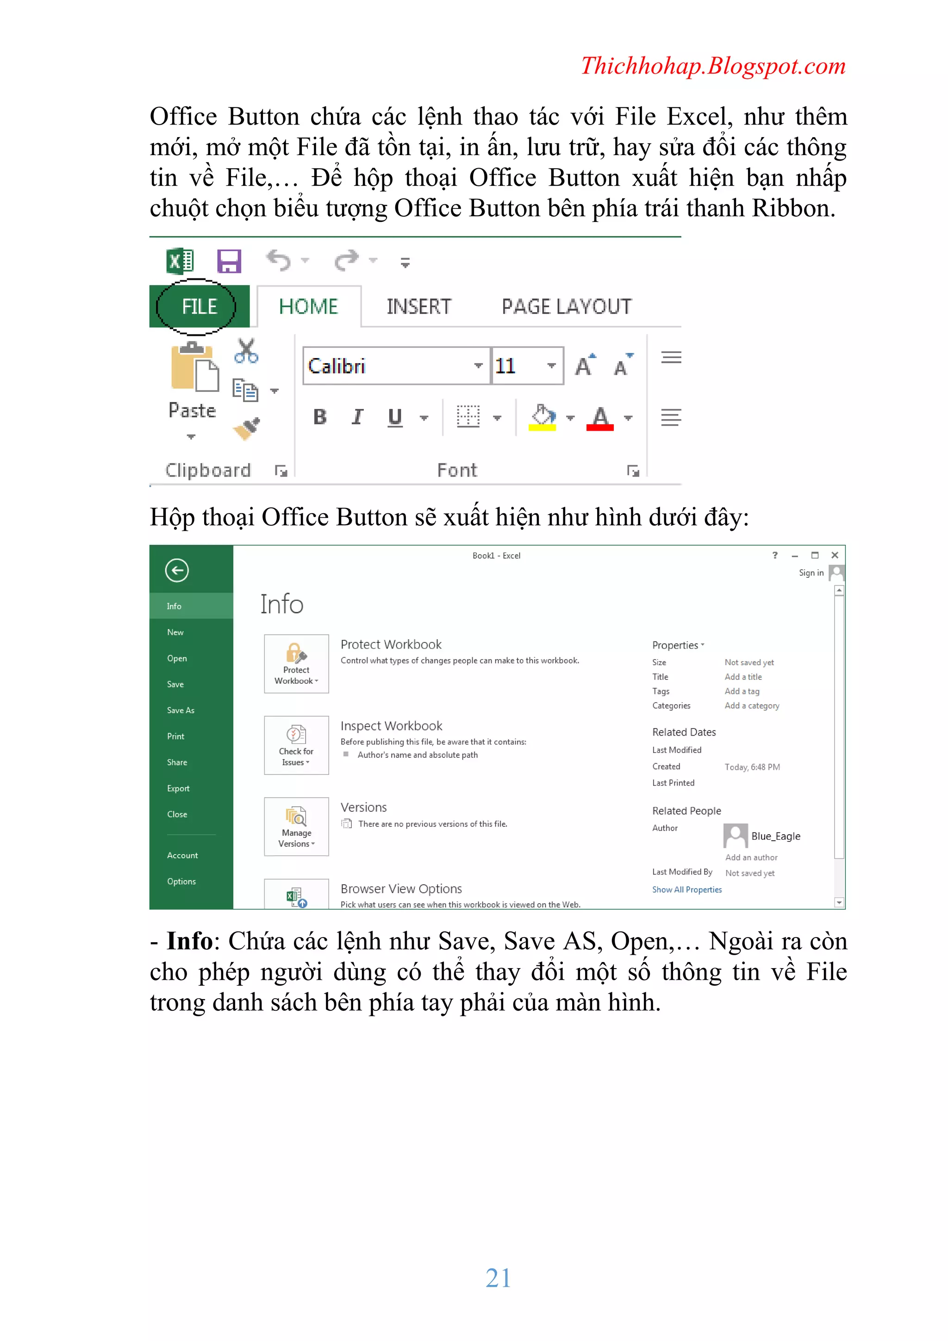Click the Paste clipboard icon

[194, 367]
